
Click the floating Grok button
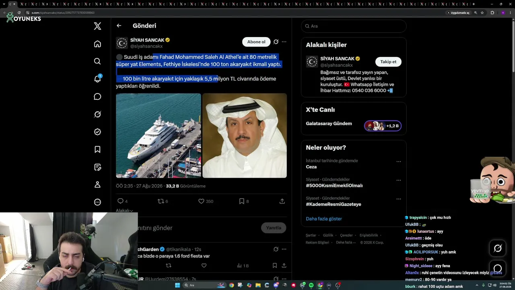[x=498, y=249]
